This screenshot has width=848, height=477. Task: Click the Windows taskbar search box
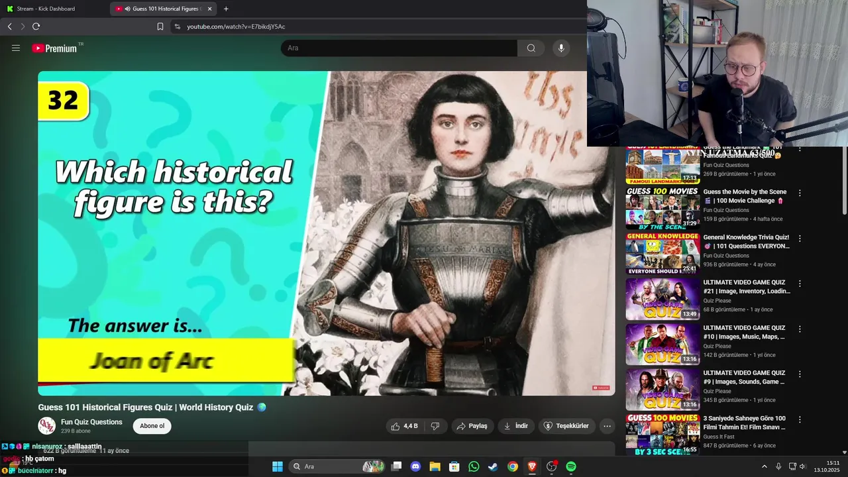coord(338,466)
